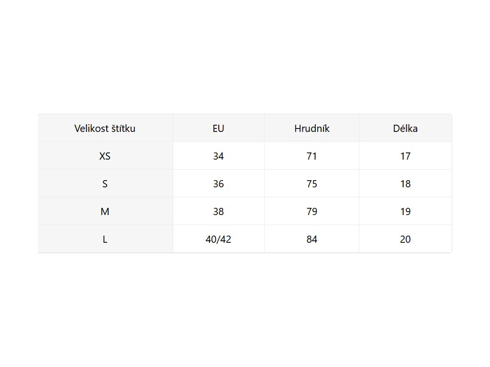
Task: Click the Délka column header
Action: pos(405,129)
